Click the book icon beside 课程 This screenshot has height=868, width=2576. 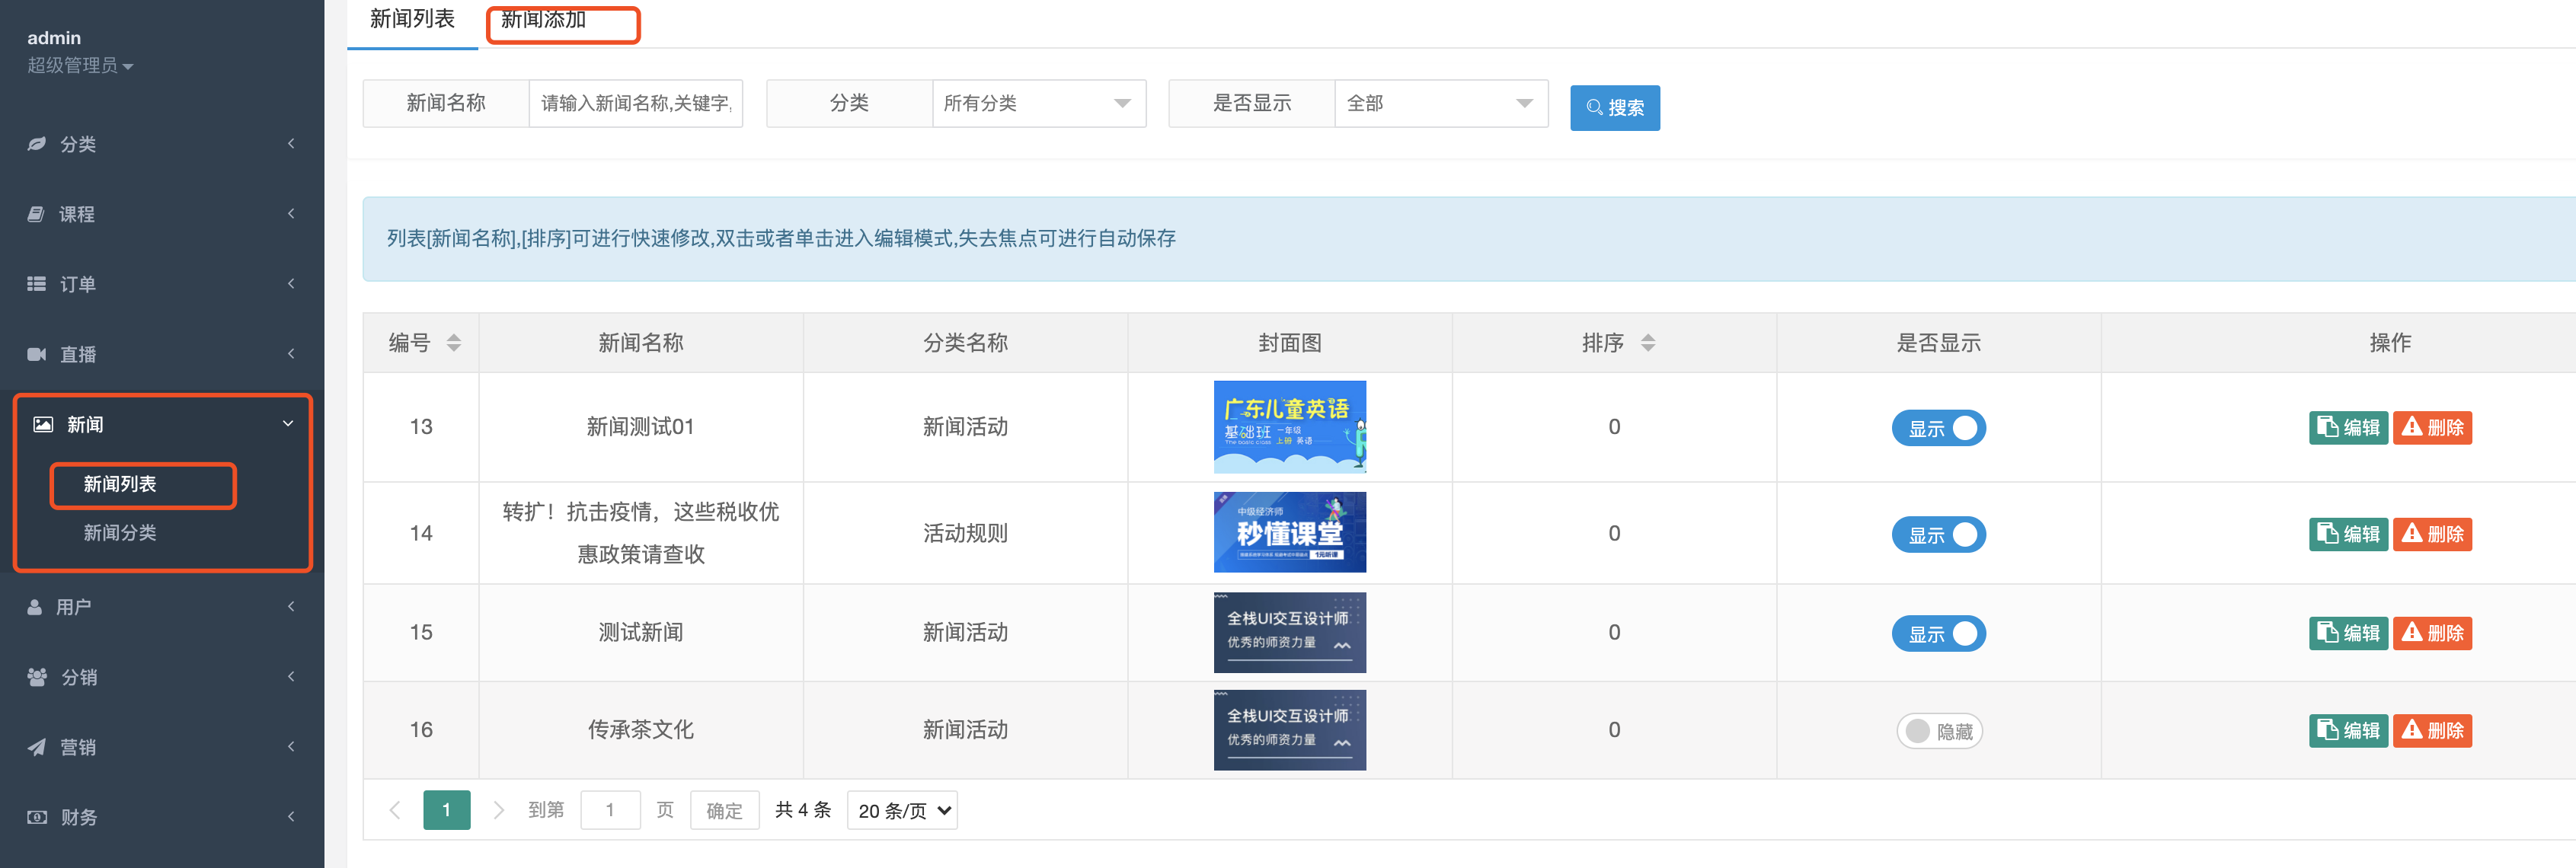[36, 214]
